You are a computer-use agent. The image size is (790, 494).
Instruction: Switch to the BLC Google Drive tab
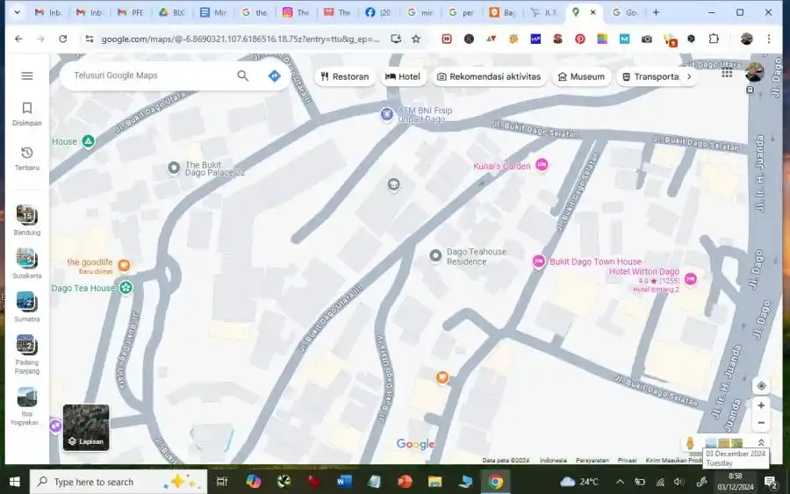coord(172,12)
